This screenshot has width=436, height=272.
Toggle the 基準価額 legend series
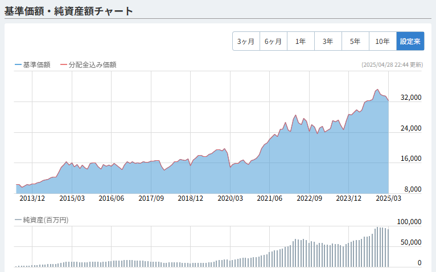pyautogui.click(x=32, y=65)
